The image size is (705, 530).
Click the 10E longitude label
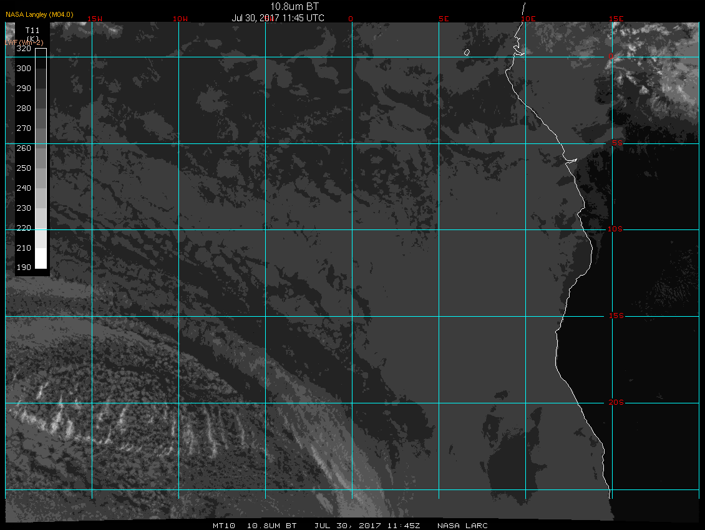528,19
